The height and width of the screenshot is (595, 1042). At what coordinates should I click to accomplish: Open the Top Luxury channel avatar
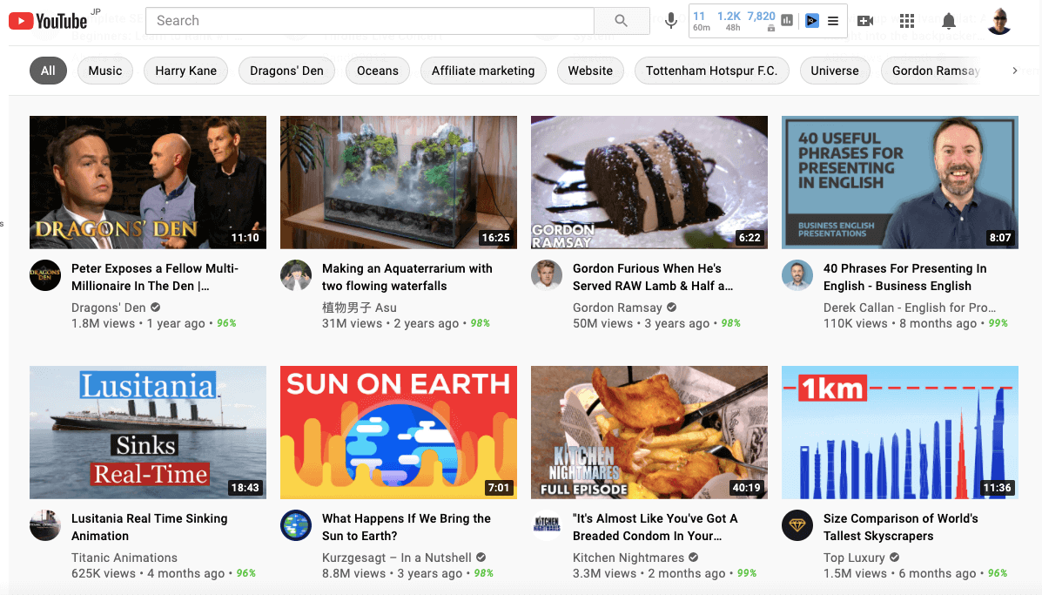[797, 525]
